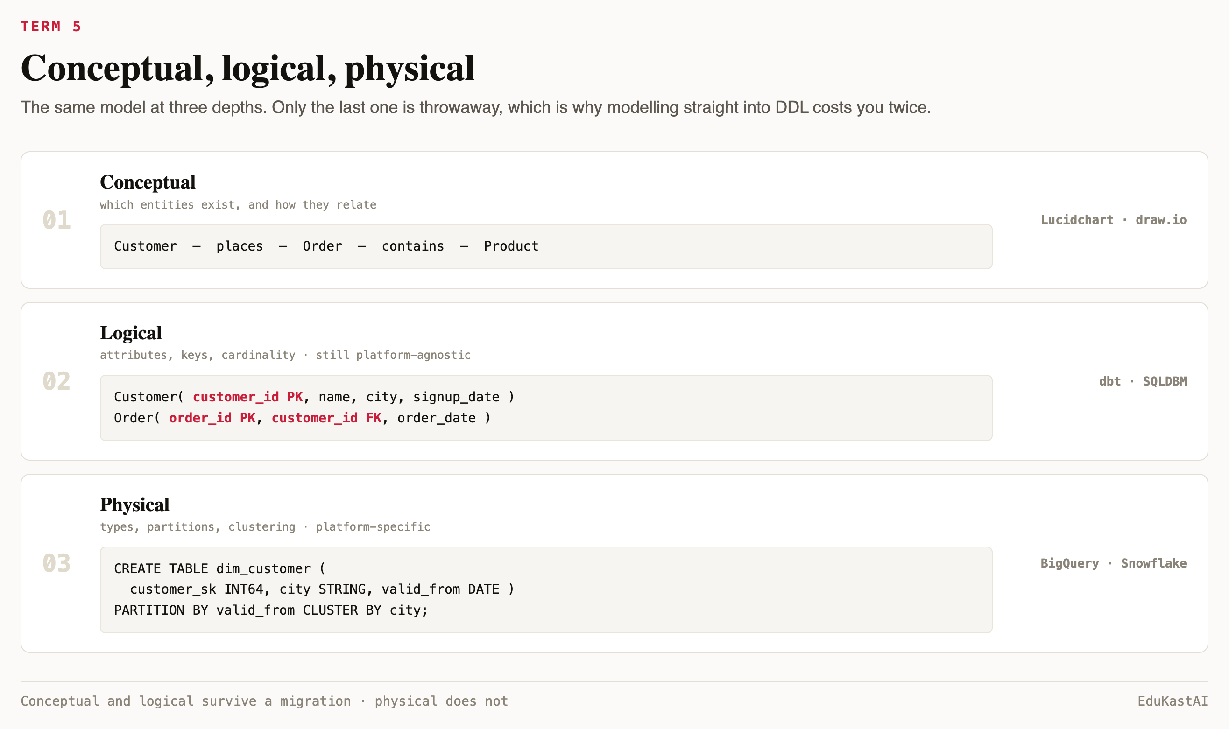This screenshot has width=1229, height=729.
Task: Click the 'Lucidchart · draw.io' tools label
Action: click(1114, 220)
